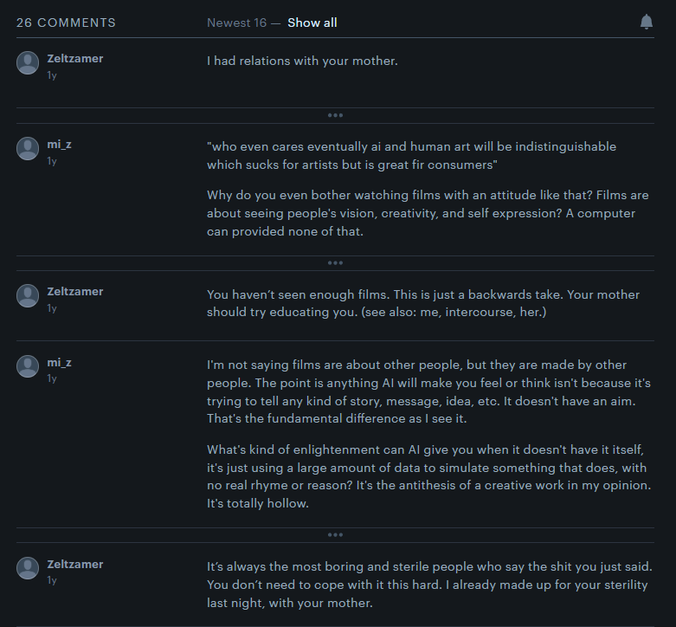Screen dimensions: 676x627
Task: Open Zeltzamer username on the 'cope with it' comment
Action: click(75, 564)
